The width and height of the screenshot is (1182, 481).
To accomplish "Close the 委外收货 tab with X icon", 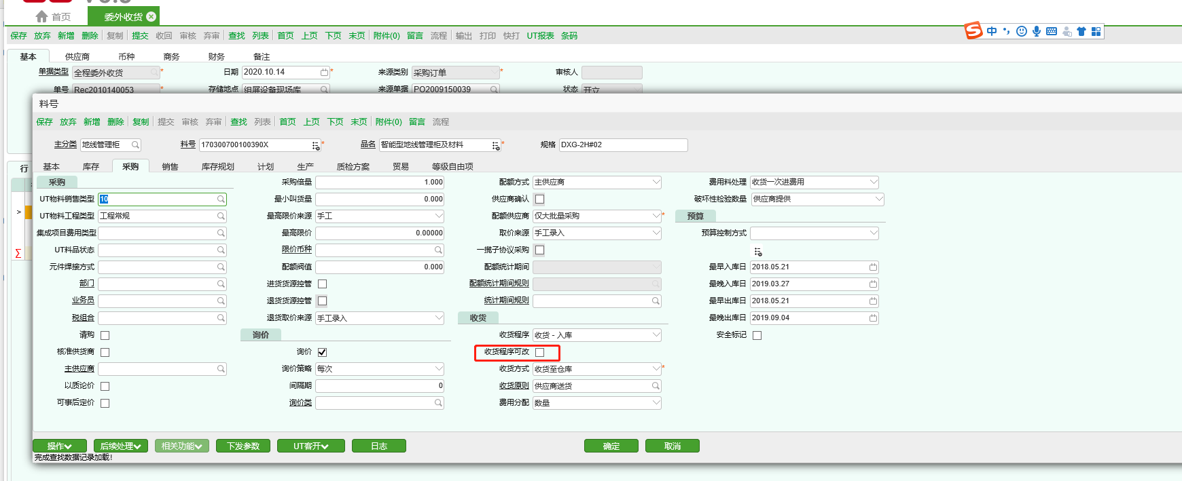I will 151,17.
